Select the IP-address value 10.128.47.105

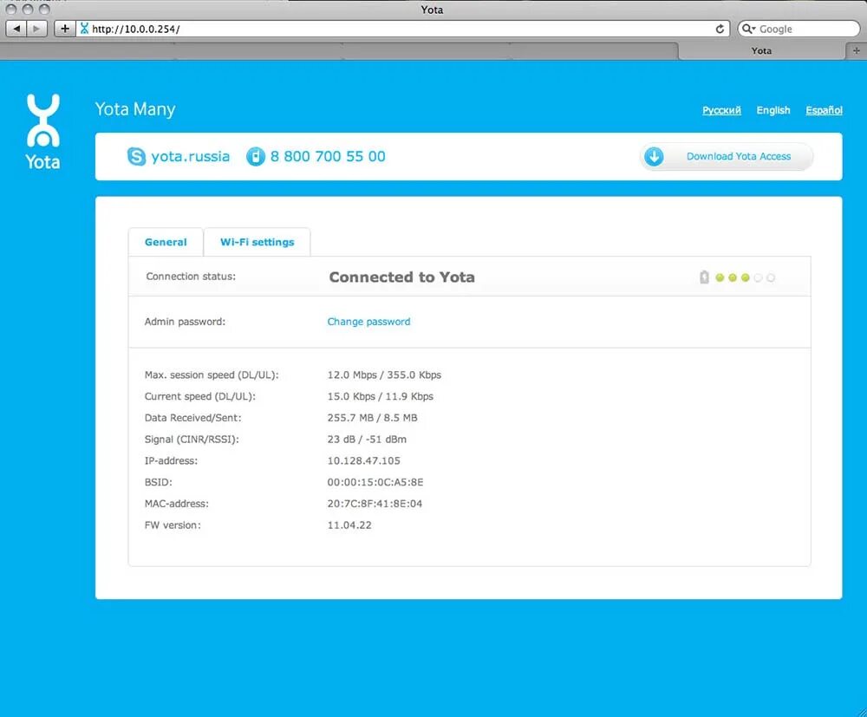click(364, 460)
